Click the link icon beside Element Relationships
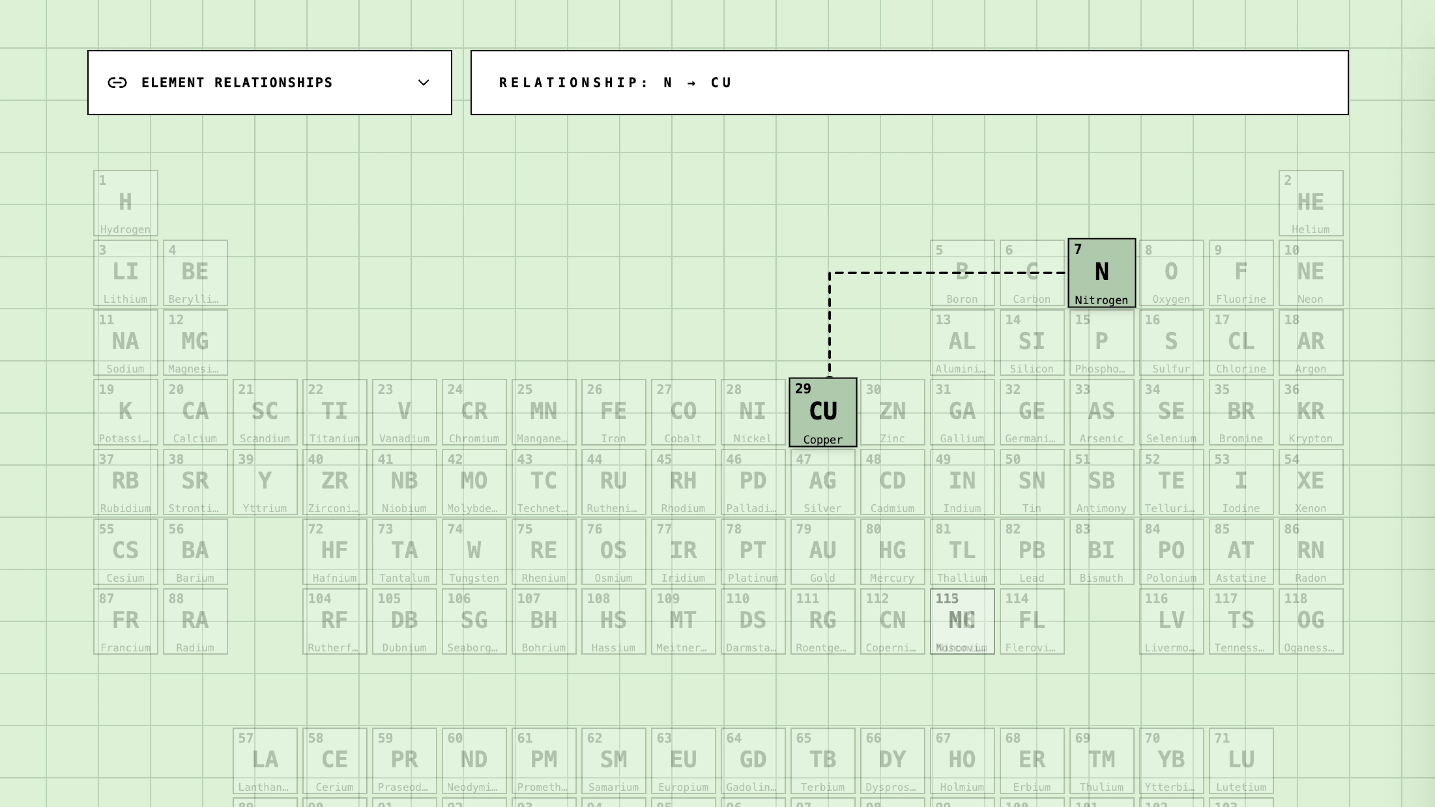 117,83
